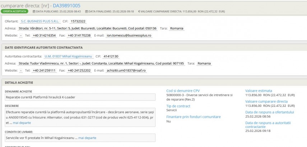Click the 'Cod si denumire CPV' heading
This screenshot has height=147, width=307.
click(x=183, y=91)
